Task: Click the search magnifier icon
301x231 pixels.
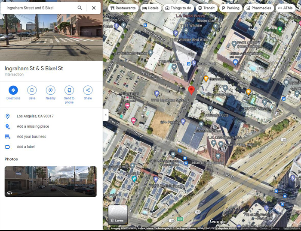Action: [x=80, y=8]
